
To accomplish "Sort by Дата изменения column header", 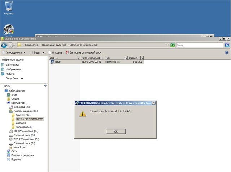I will tap(91, 58).
